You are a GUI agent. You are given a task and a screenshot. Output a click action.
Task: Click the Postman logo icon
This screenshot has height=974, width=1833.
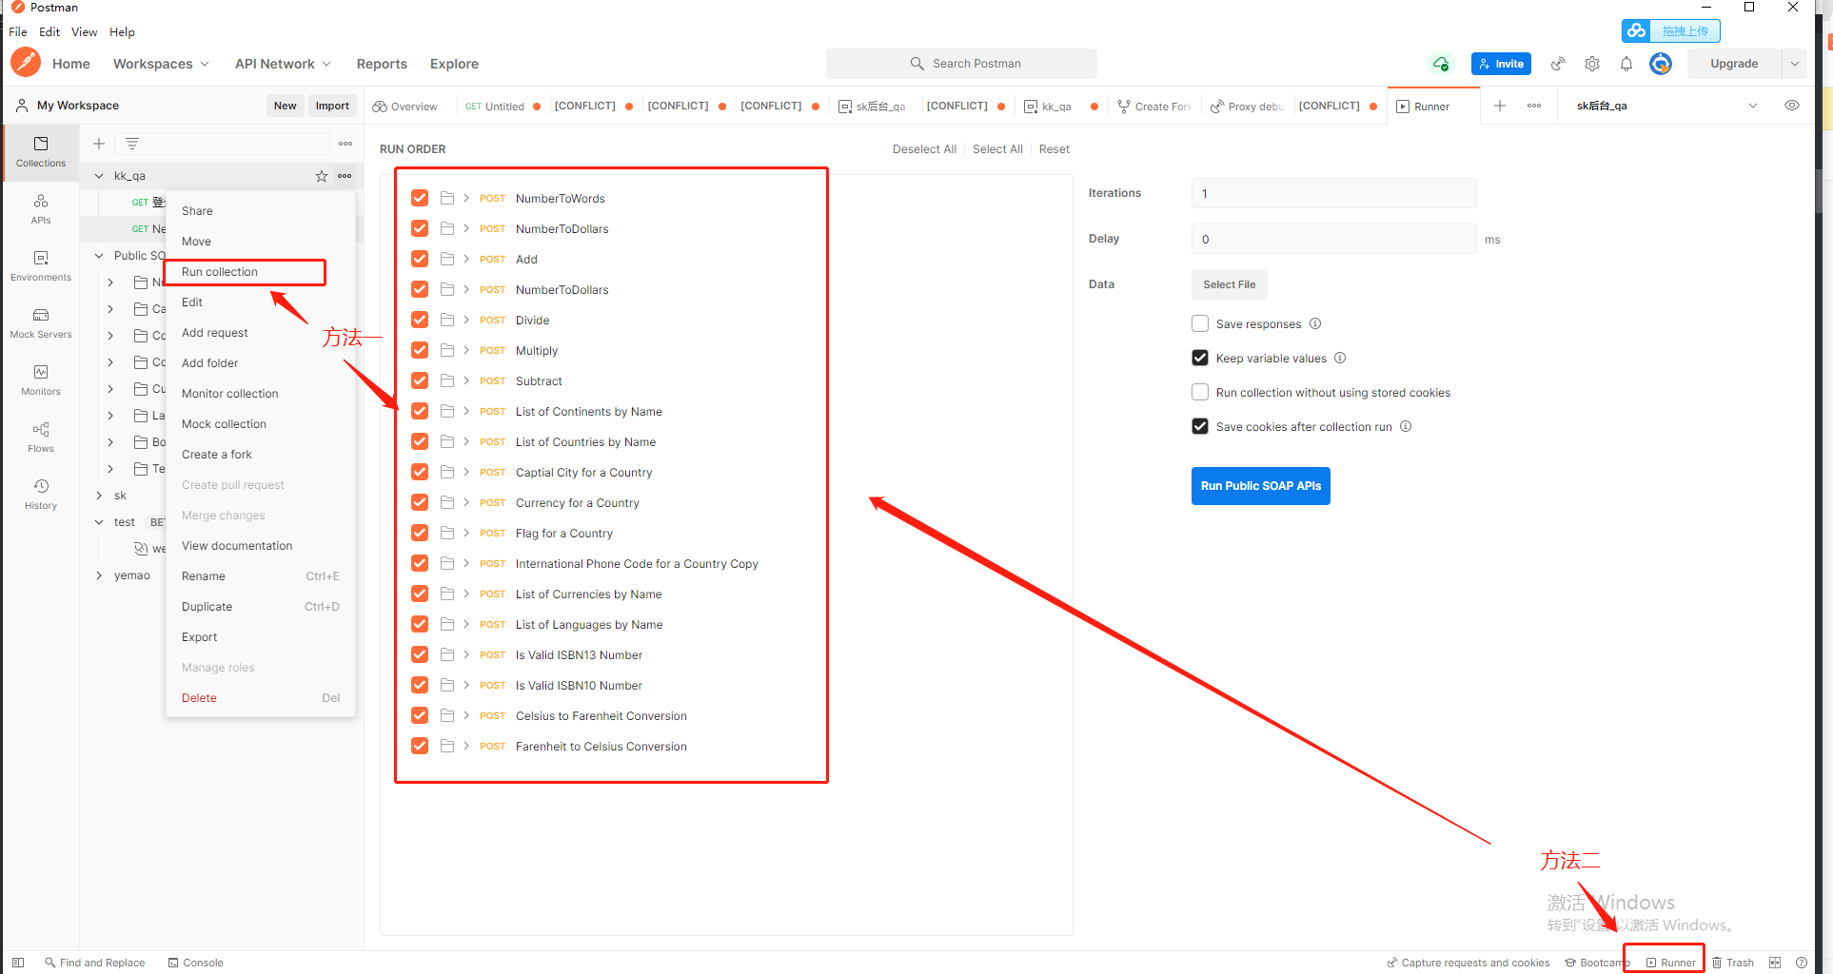(x=26, y=63)
